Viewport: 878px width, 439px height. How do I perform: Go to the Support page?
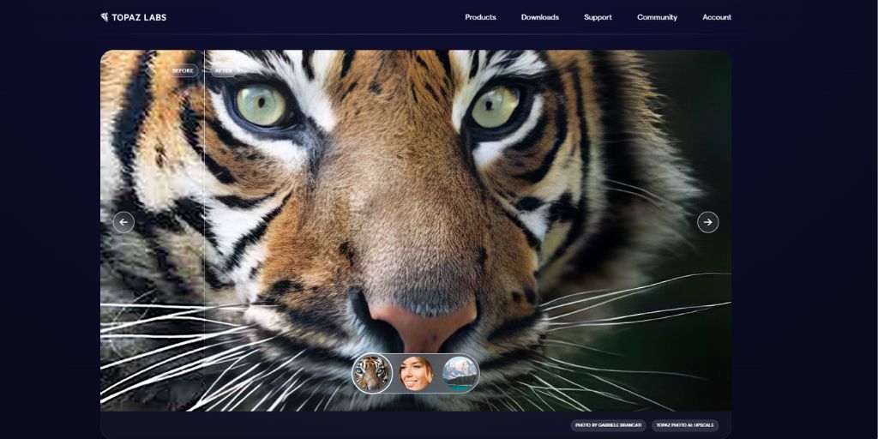point(598,17)
